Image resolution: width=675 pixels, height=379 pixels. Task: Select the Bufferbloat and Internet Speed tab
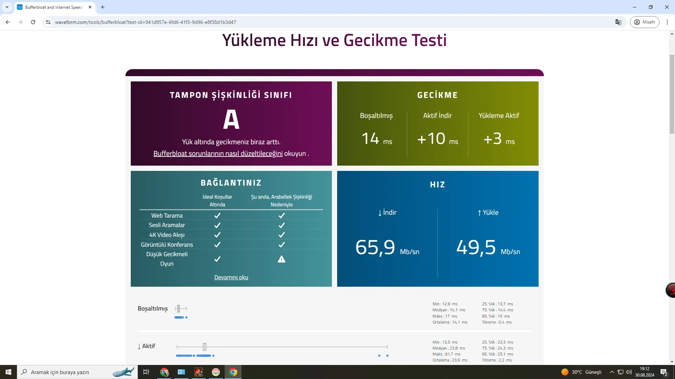click(54, 7)
